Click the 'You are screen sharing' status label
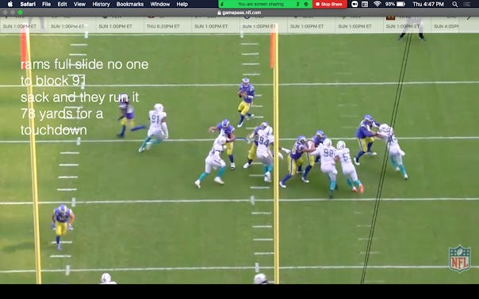This screenshot has height=299, width=479. point(261,4)
